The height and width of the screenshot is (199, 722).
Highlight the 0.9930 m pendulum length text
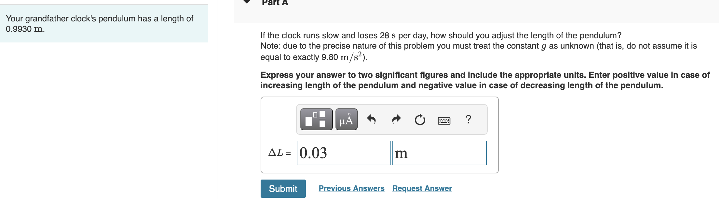pos(25,29)
